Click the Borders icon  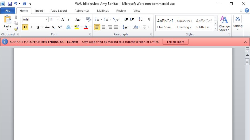[x=144, y=27]
